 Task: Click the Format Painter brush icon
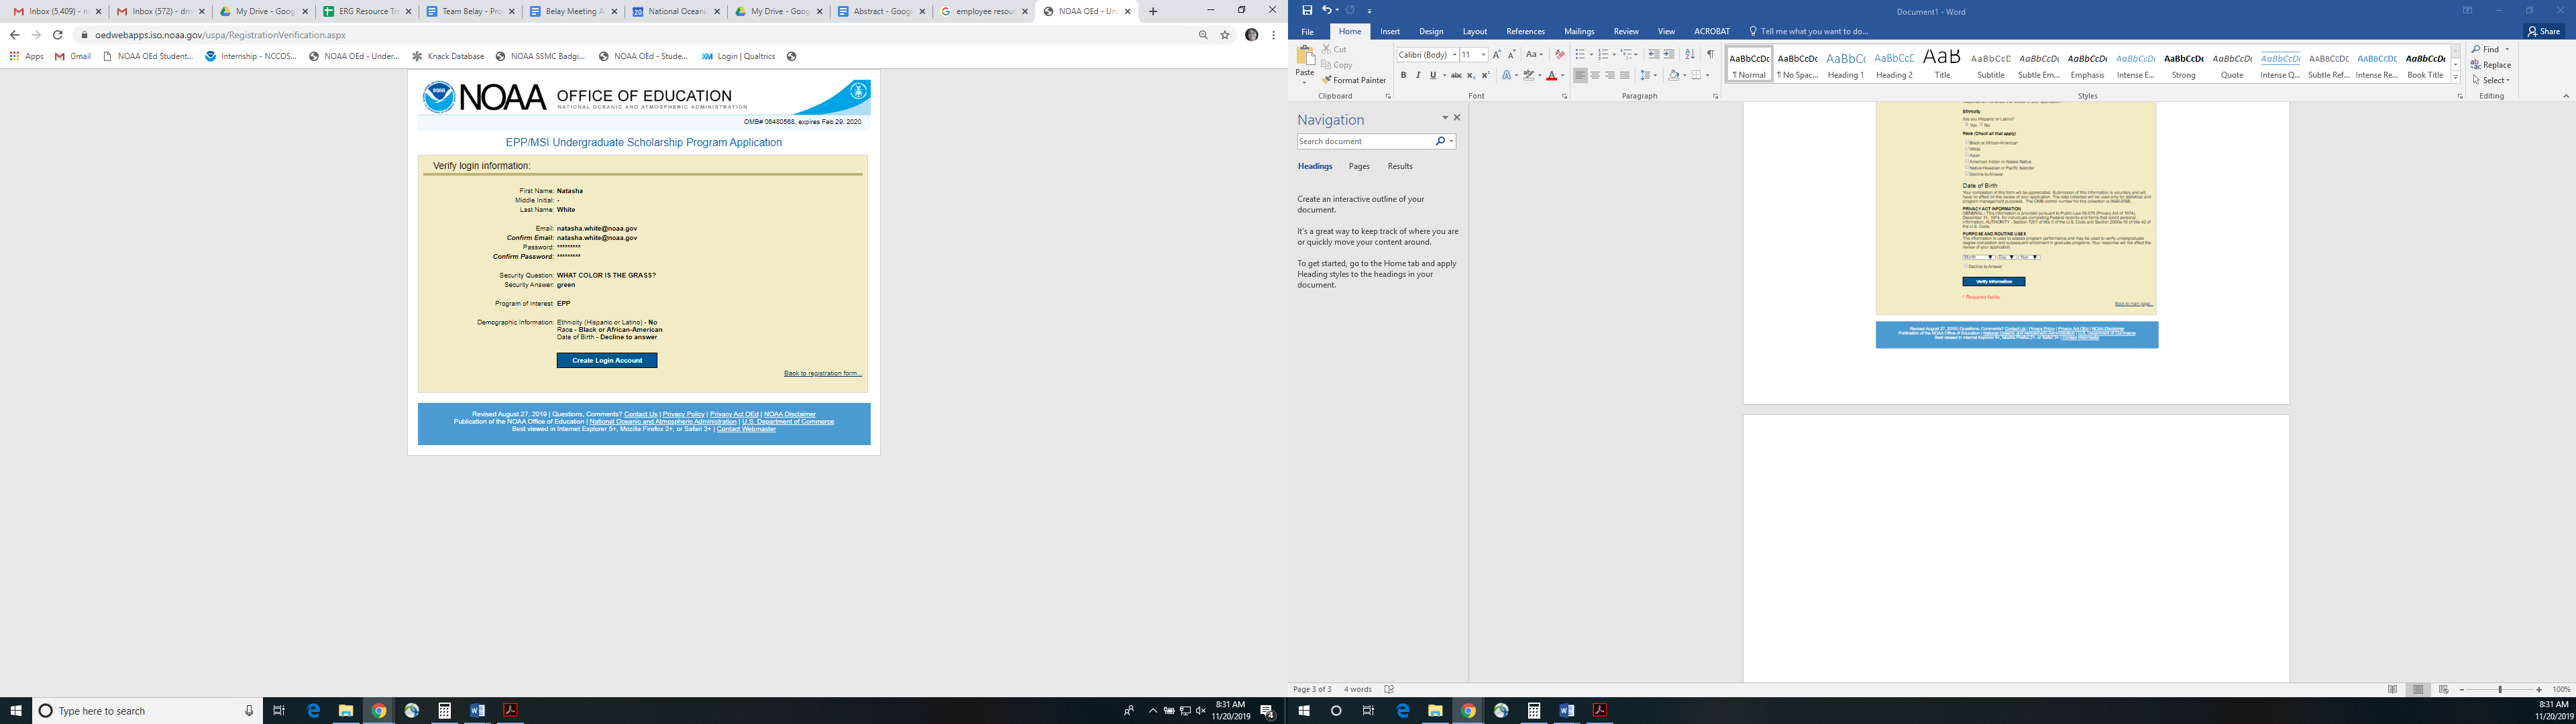click(1326, 80)
